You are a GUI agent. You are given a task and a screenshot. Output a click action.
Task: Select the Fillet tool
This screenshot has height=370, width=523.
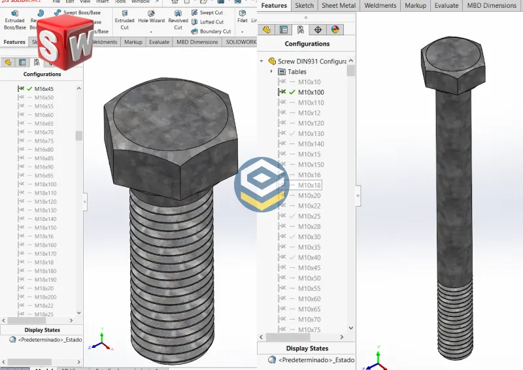tap(242, 16)
